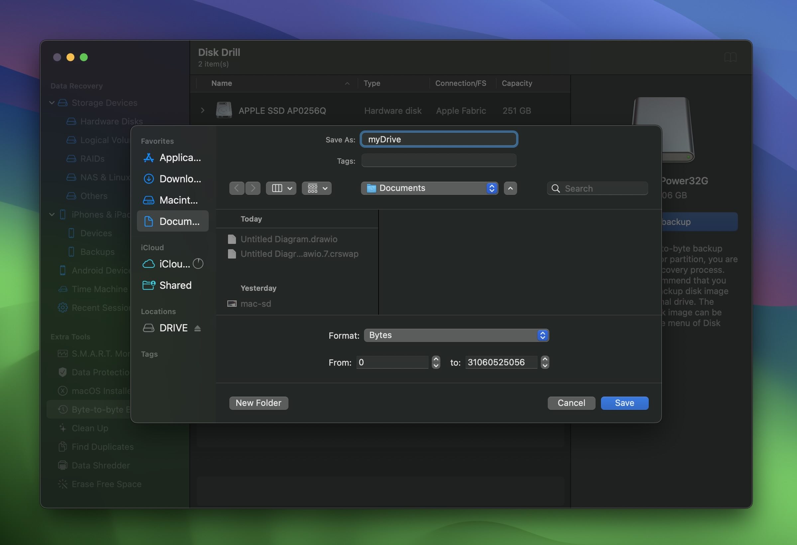Sort by the Connection/FS column header
Viewport: 797px width, 545px height.
[x=461, y=83]
